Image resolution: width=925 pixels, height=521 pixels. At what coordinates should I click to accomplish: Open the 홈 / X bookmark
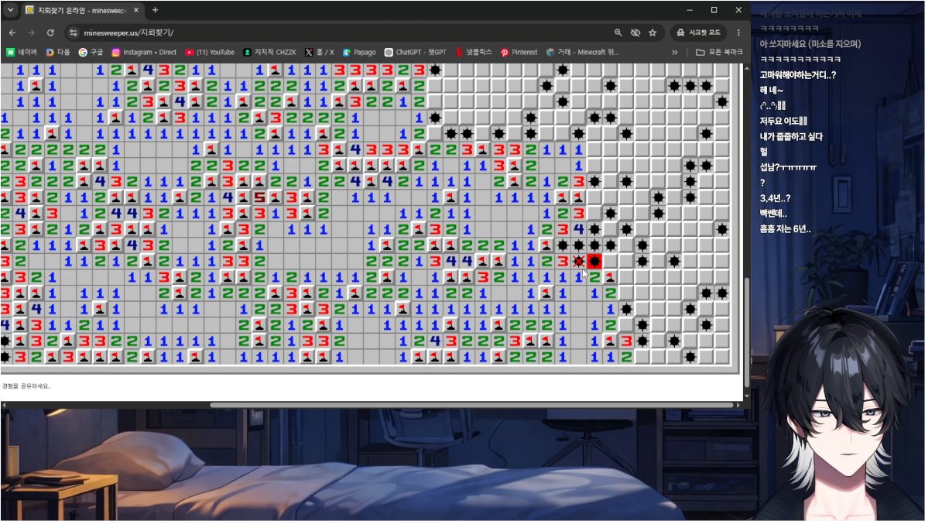pos(319,52)
